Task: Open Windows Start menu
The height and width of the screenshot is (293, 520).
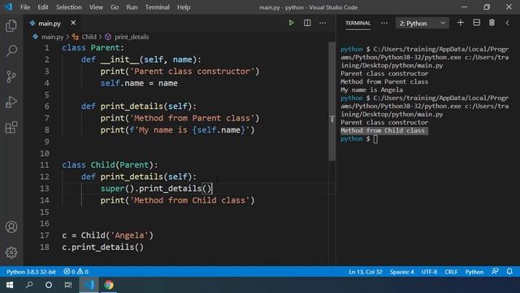Action: click(x=10, y=285)
